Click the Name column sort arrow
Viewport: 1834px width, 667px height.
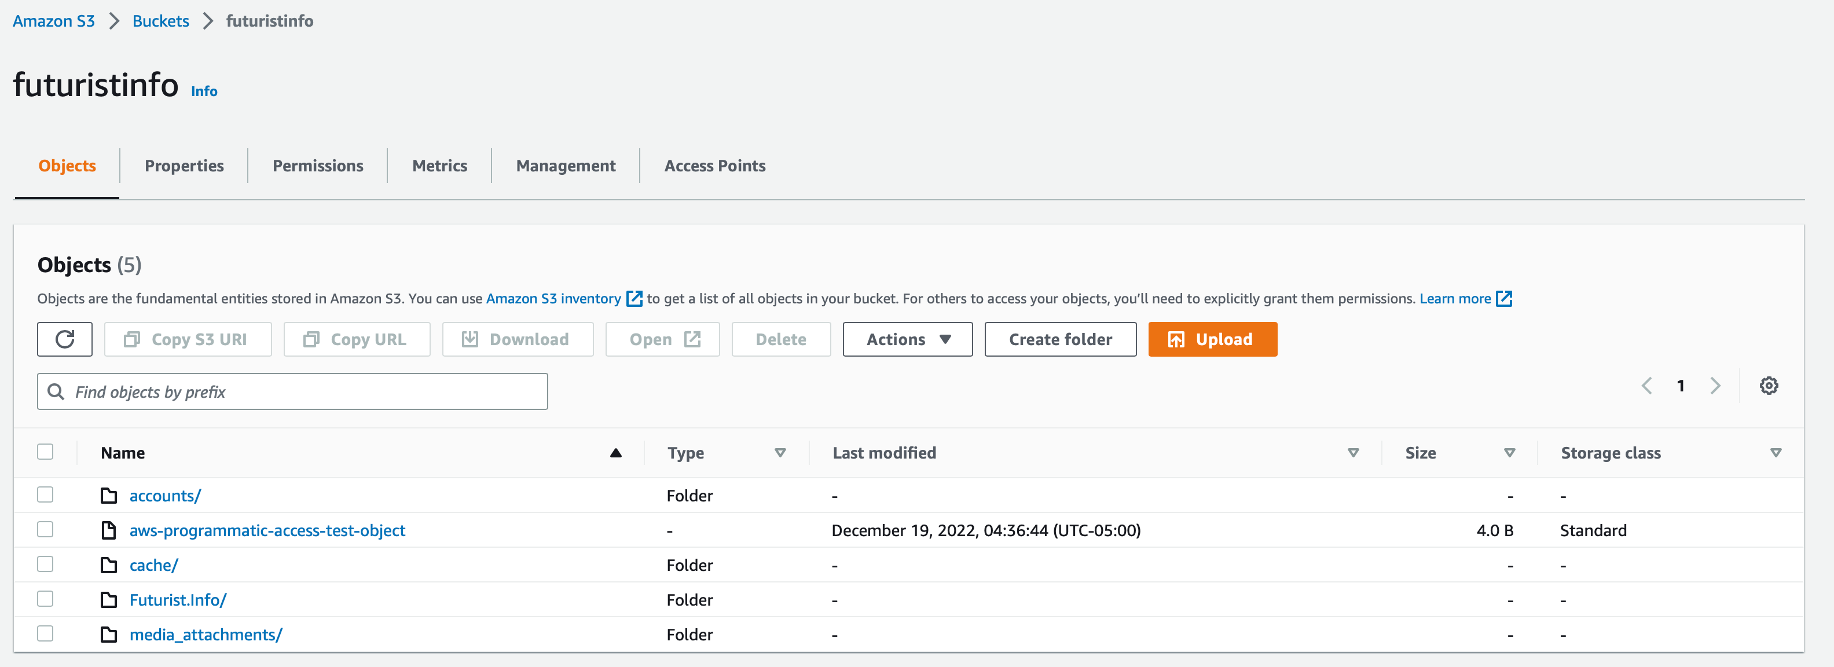(616, 453)
